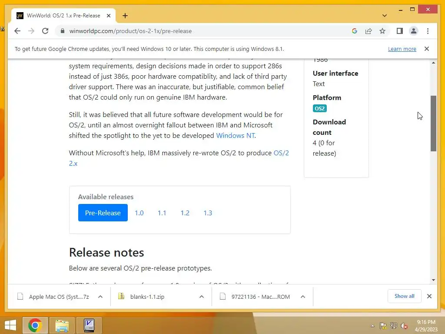Open Learn more about Chrome updates
This screenshot has width=445, height=334.
pyautogui.click(x=402, y=49)
